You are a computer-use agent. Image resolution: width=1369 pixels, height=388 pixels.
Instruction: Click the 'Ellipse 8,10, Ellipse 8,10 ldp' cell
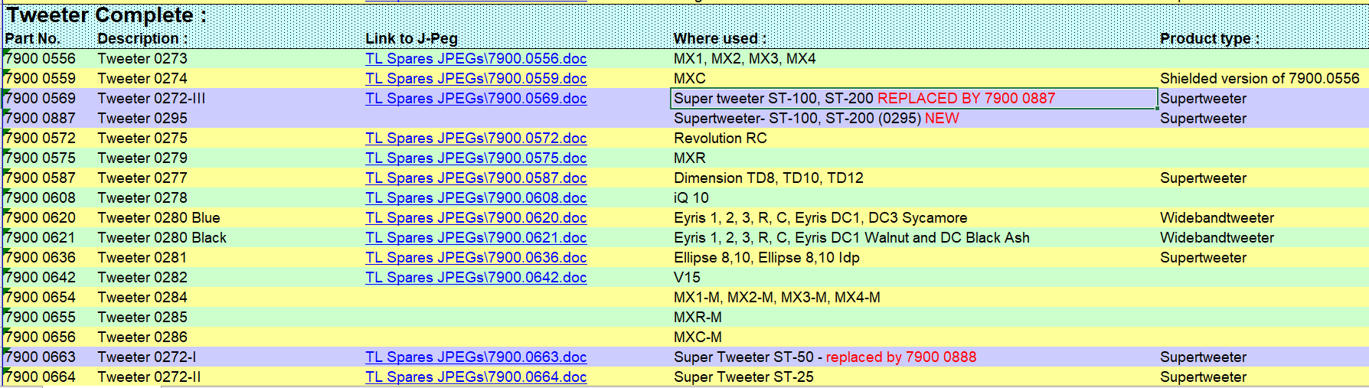pyautogui.click(x=766, y=258)
